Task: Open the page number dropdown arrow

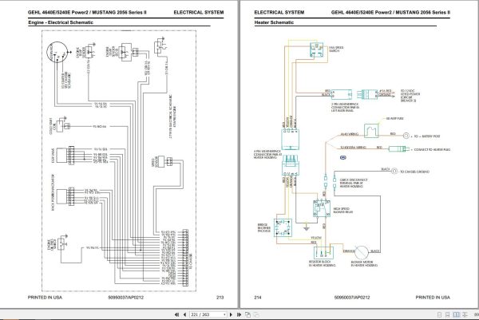Action: pos(224,314)
